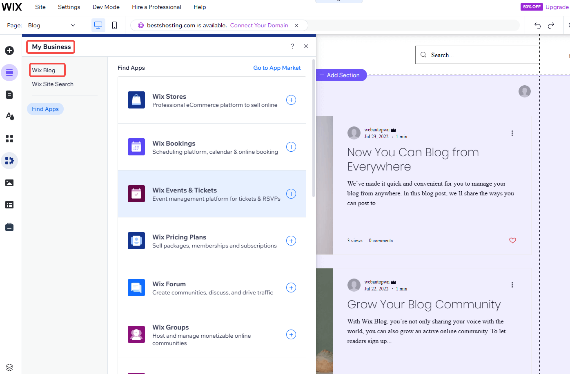Close the My Business panel
570x374 pixels.
[306, 46]
